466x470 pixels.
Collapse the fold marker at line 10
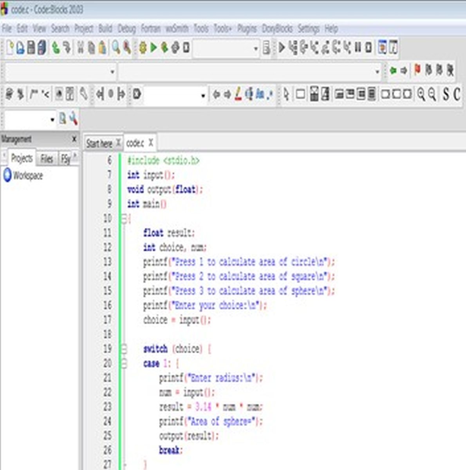(x=124, y=219)
